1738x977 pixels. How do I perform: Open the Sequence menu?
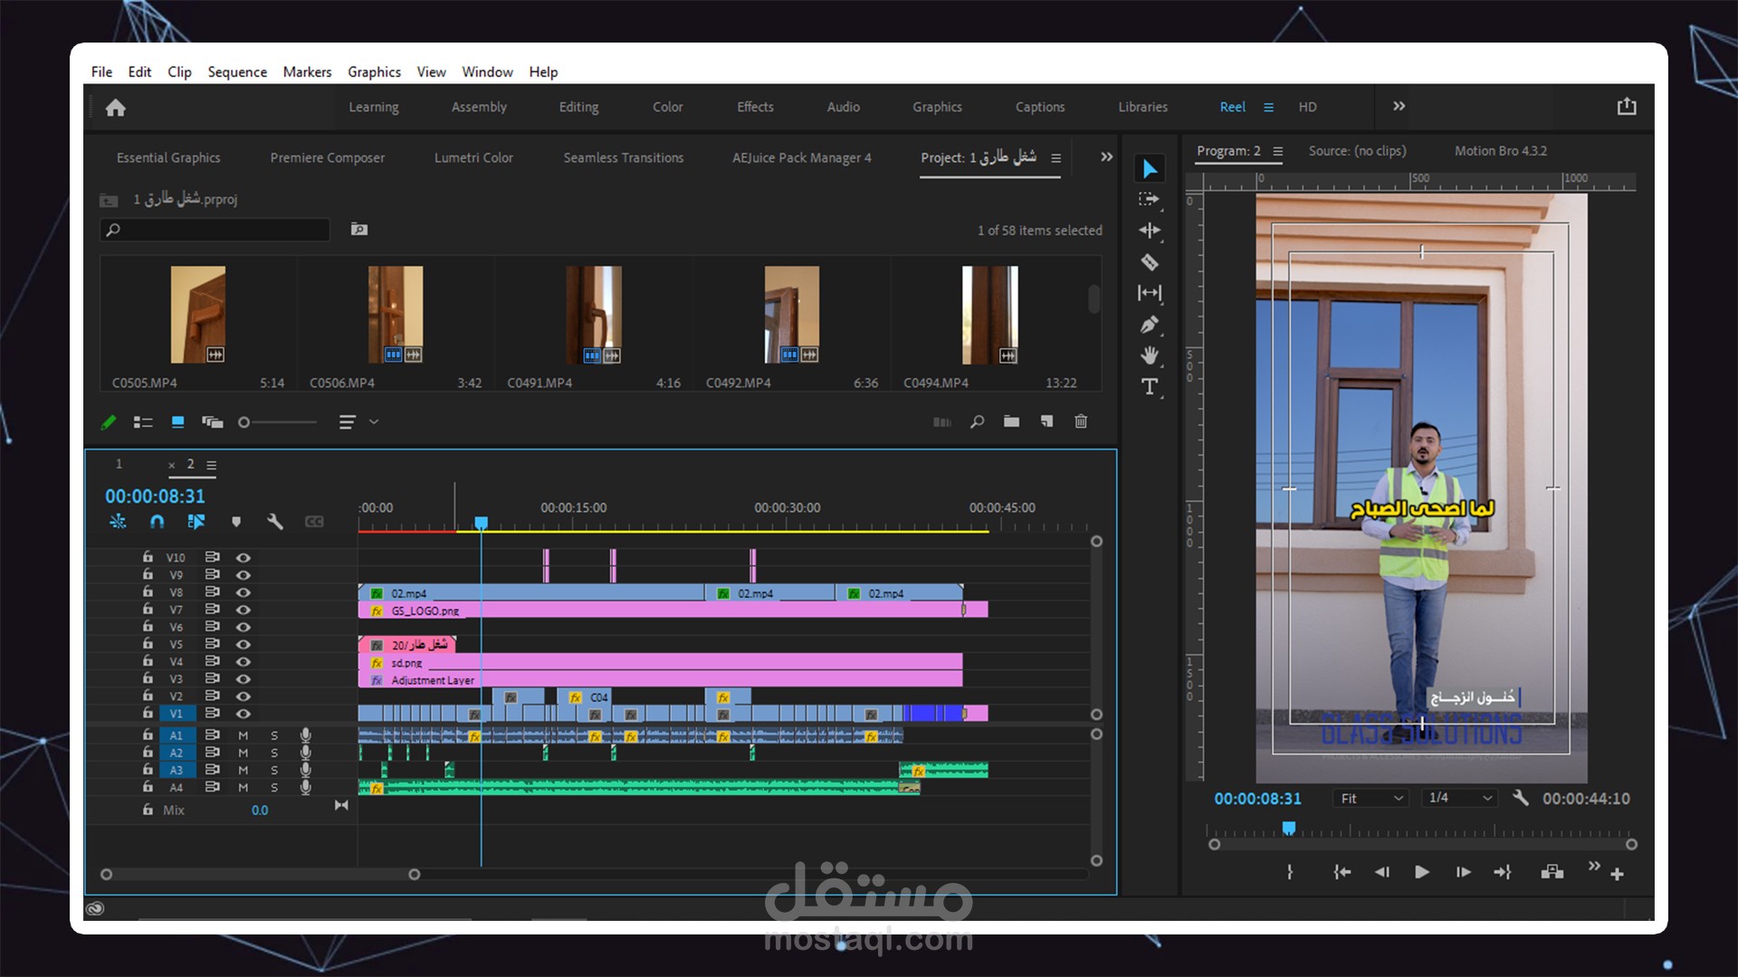click(x=236, y=71)
